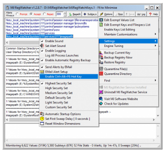
Task: Click Common Startup Directory log line
Action: 22,49
